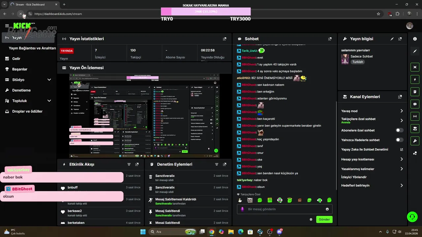Send the message with Gönder button
This screenshot has width=422, height=237.
pos(324,219)
